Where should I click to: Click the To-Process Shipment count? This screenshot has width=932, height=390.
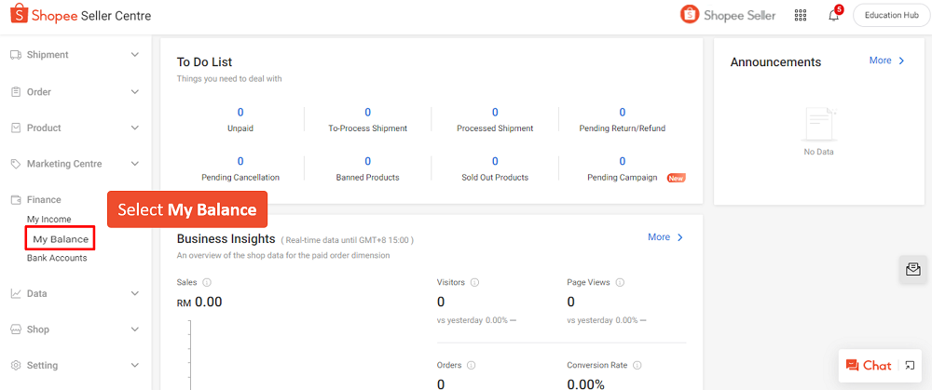(x=367, y=113)
